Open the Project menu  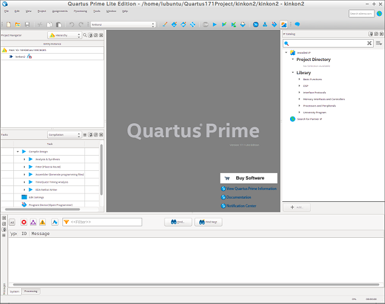(x=42, y=11)
